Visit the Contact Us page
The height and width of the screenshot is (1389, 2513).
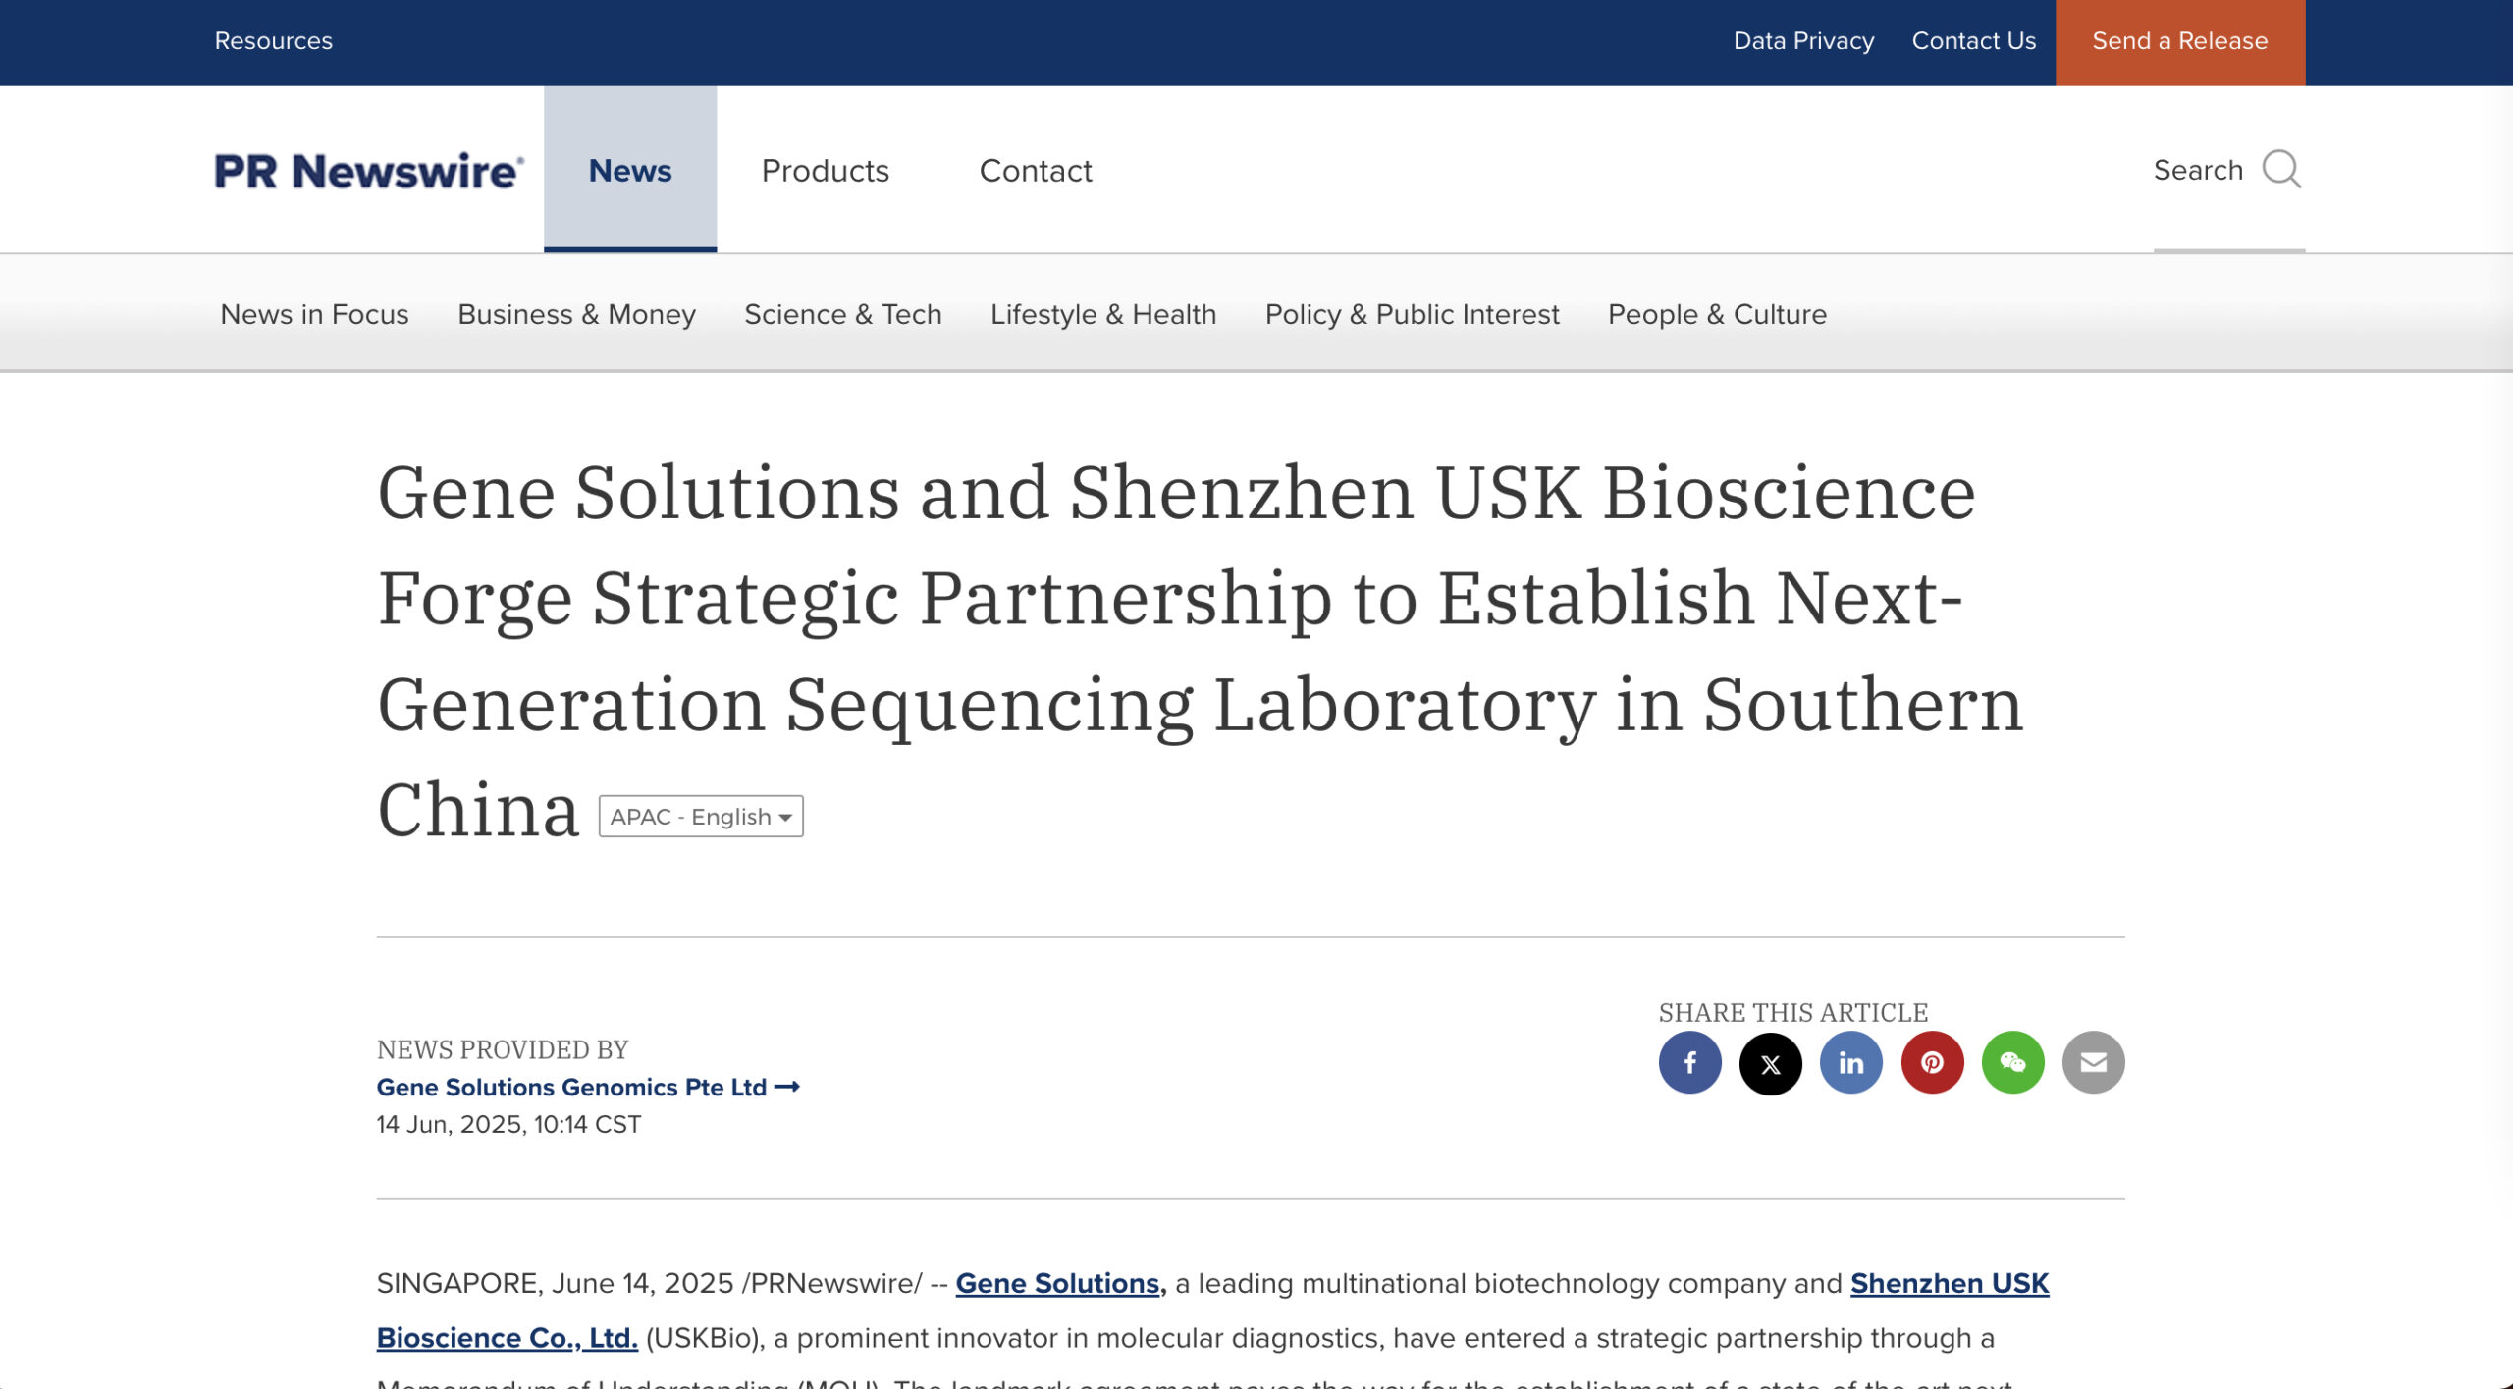(1973, 41)
